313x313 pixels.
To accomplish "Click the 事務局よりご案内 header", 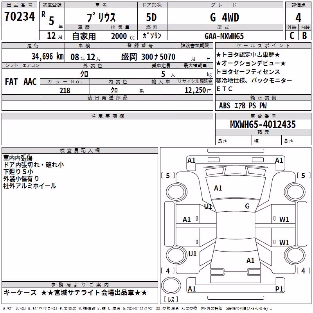I will pos(80,284).
